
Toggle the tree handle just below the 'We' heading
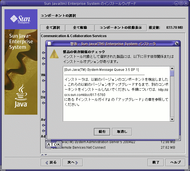(x=43, y=81)
